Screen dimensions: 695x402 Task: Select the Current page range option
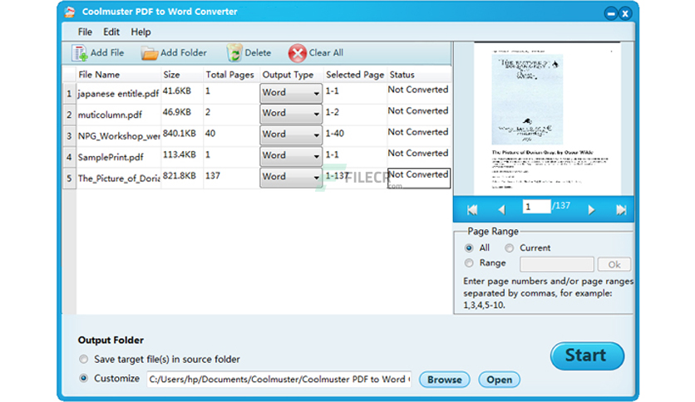pos(510,248)
